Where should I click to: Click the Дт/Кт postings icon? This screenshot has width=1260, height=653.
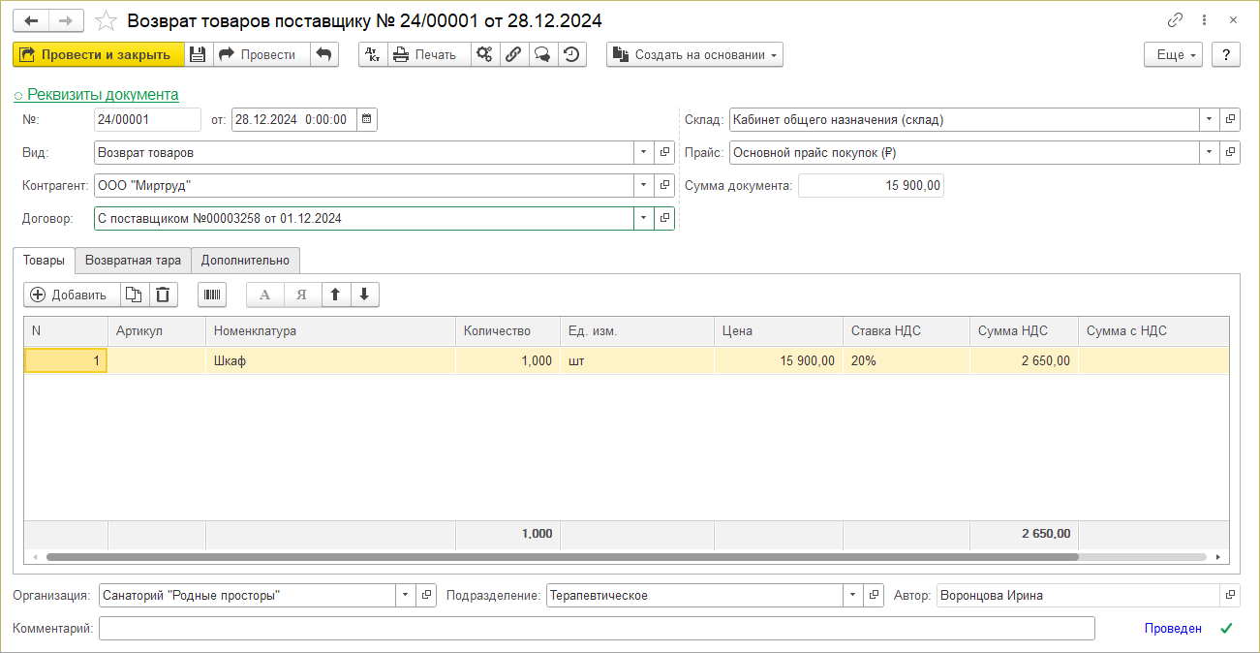coord(373,55)
